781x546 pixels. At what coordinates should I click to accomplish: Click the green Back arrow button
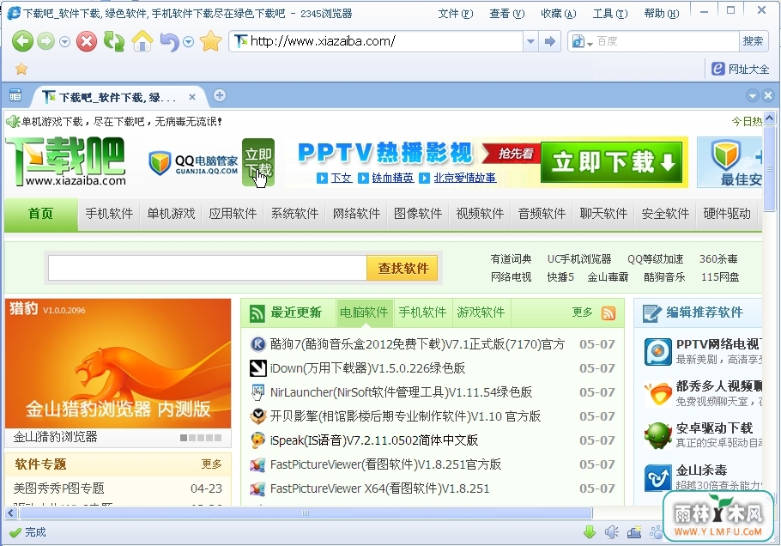coord(22,41)
